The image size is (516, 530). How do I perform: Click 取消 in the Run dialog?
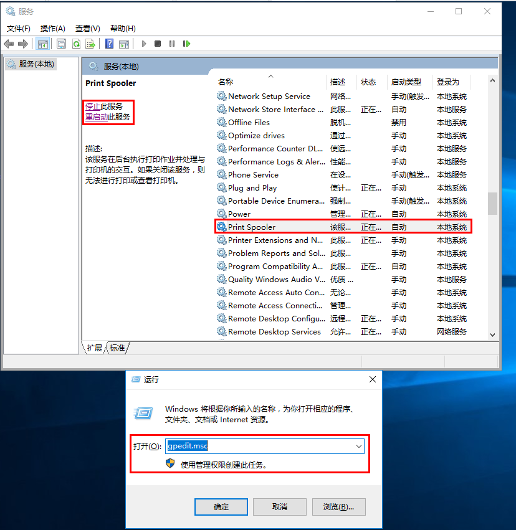(280, 507)
